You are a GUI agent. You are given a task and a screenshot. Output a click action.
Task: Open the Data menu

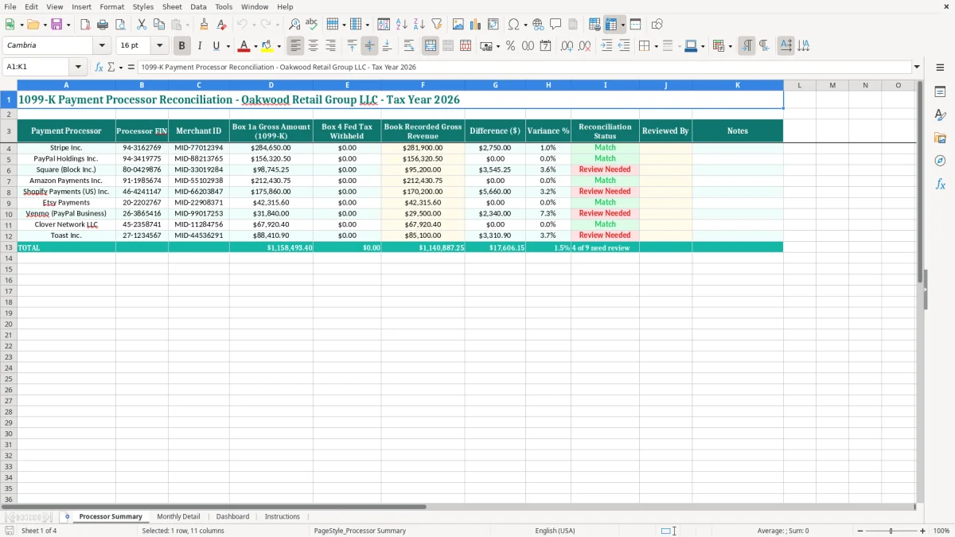[198, 6]
